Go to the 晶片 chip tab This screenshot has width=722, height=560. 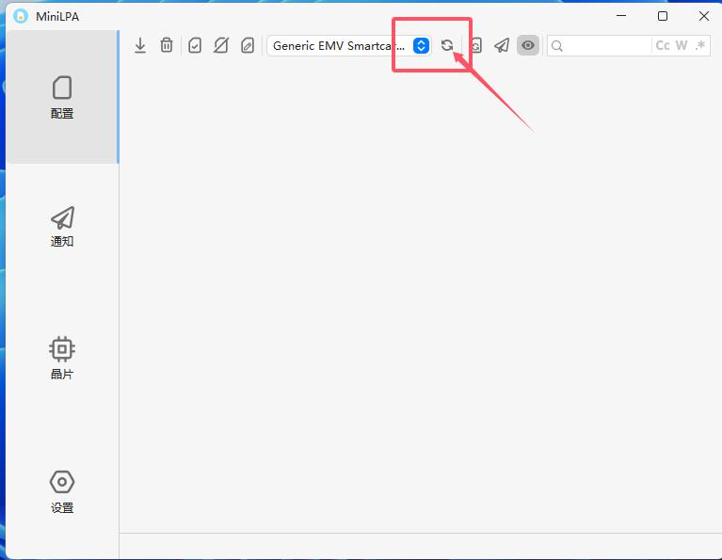(x=62, y=358)
